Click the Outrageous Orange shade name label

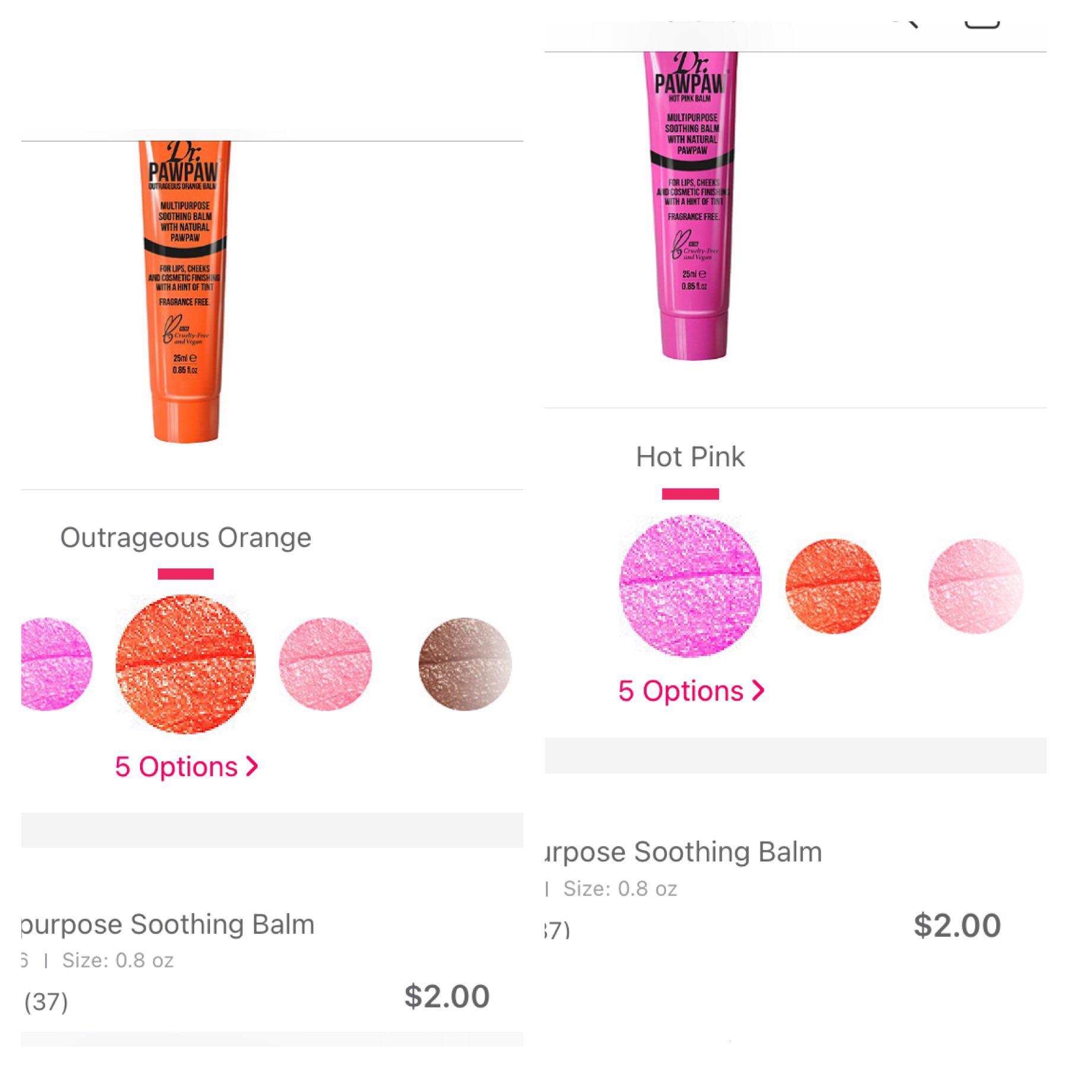(186, 538)
